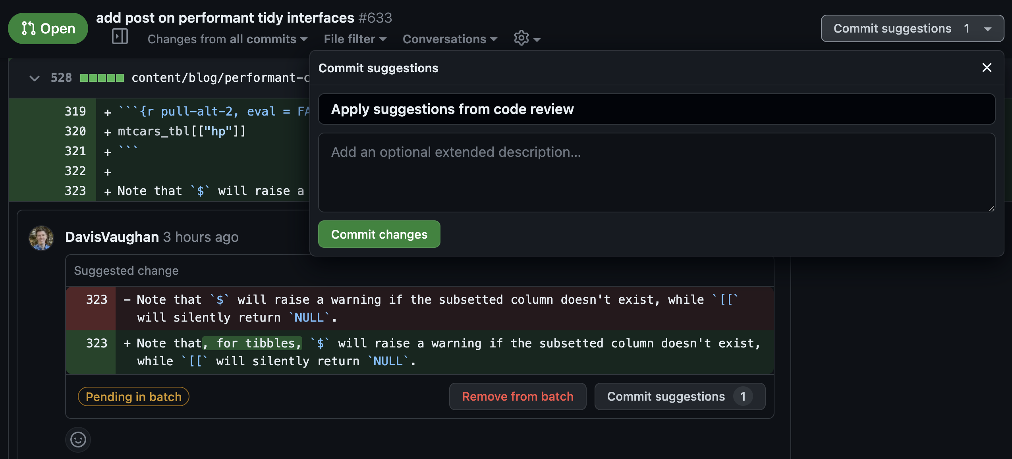Image resolution: width=1012 pixels, height=459 pixels.
Task: Toggle the top Commit suggestions dropdown button
Action: tap(912, 28)
